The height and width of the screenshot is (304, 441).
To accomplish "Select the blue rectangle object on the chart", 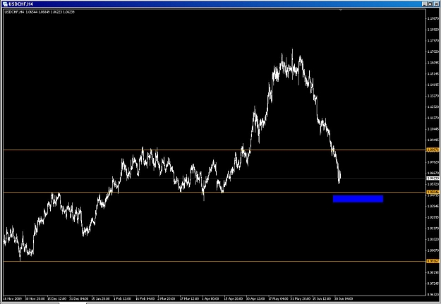I will coord(358,198).
